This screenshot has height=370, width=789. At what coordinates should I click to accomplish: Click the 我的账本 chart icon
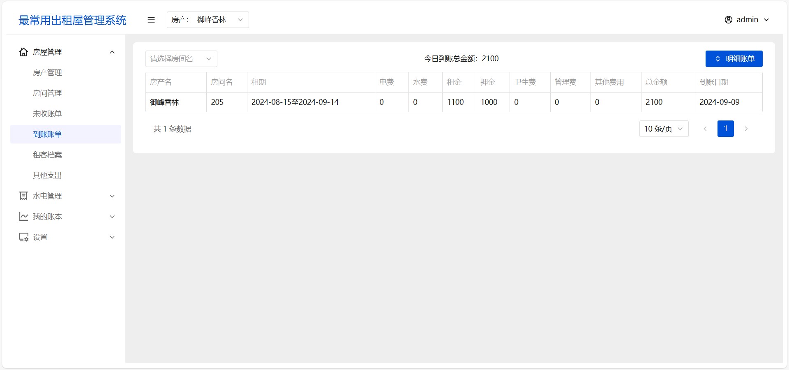click(x=24, y=217)
